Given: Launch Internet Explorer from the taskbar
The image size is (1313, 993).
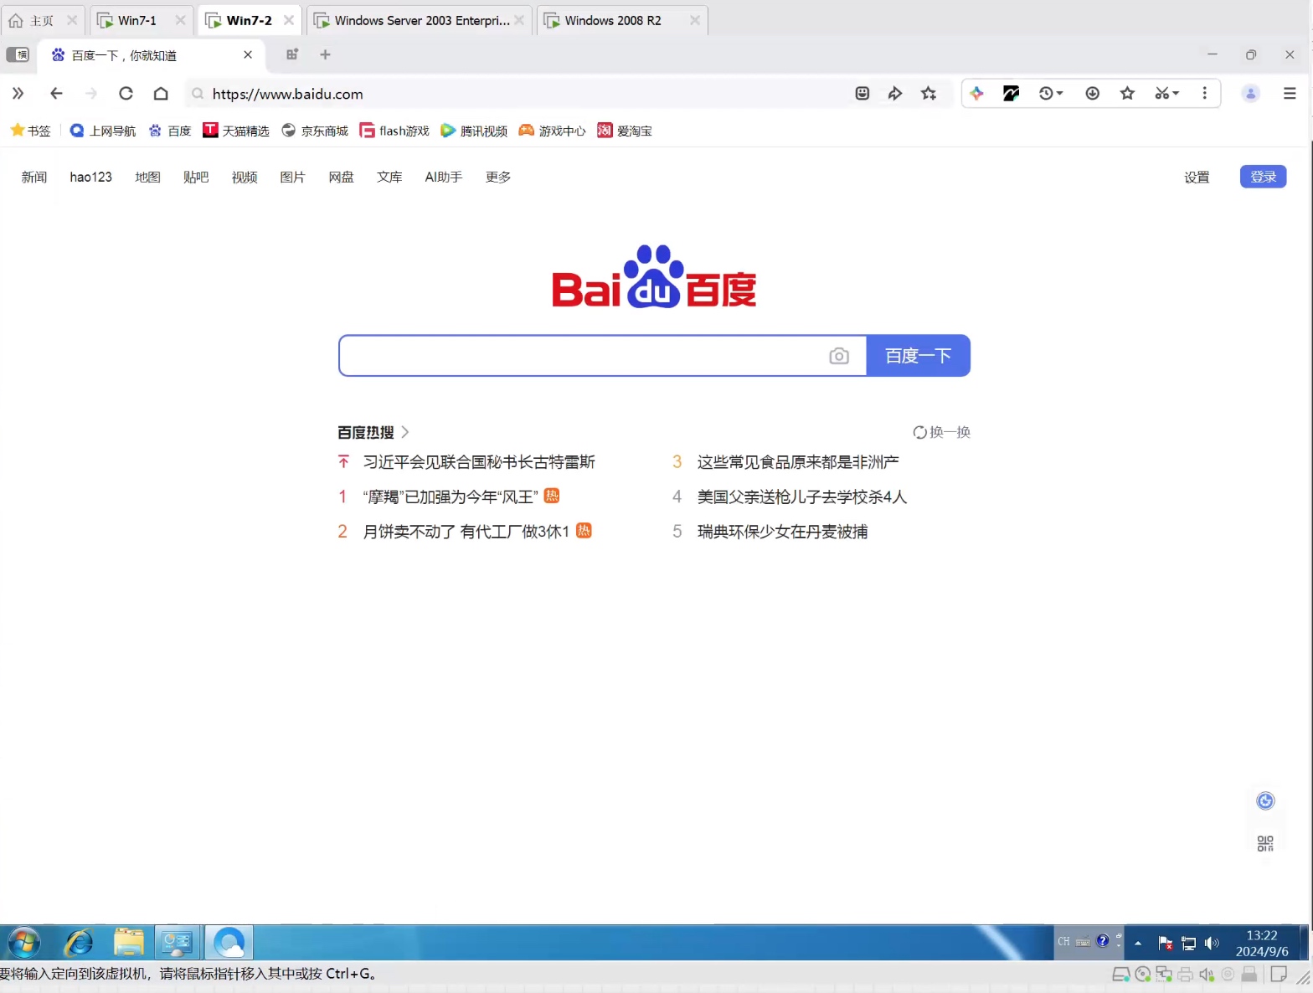Looking at the screenshot, I should coord(79,943).
